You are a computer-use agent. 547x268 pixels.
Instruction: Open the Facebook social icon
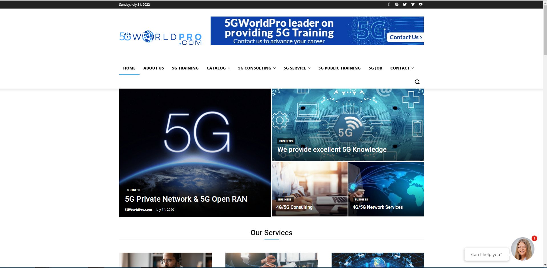(389, 4)
